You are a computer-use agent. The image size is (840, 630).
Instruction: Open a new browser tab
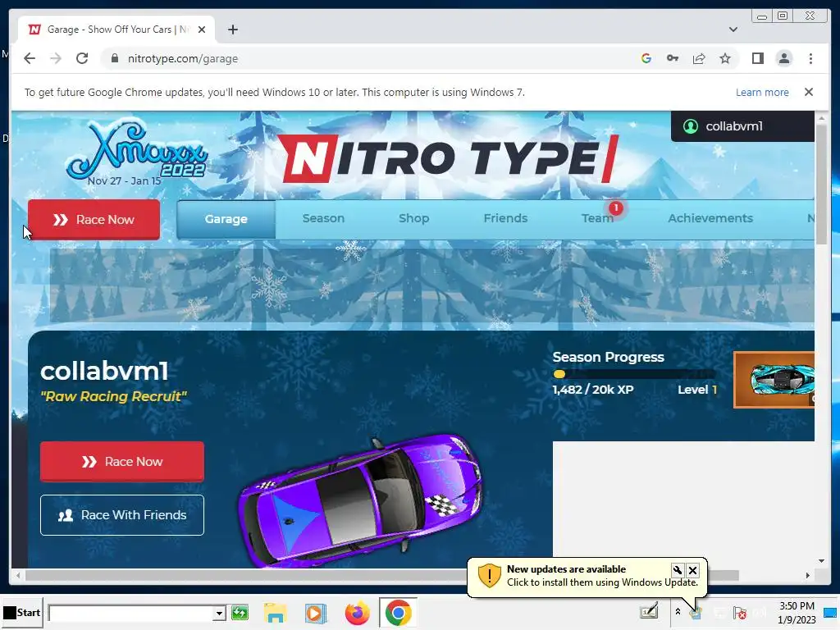click(x=232, y=30)
